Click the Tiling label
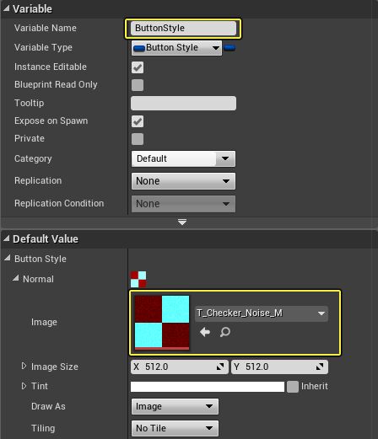 (x=43, y=428)
